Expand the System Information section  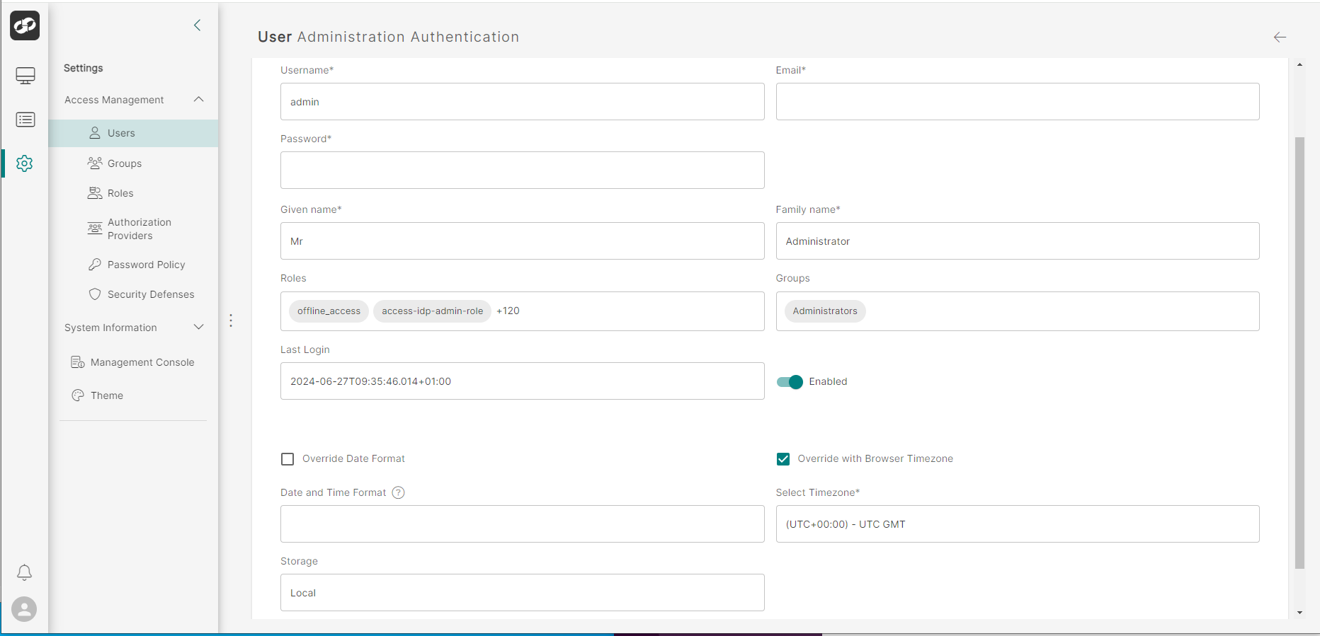coord(199,328)
